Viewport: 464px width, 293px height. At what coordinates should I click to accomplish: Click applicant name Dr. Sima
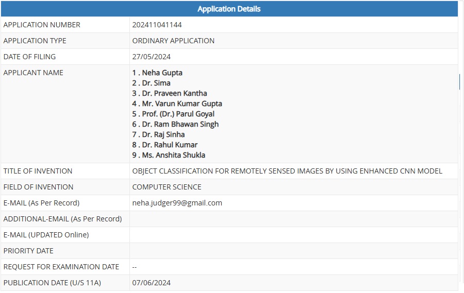click(151, 83)
